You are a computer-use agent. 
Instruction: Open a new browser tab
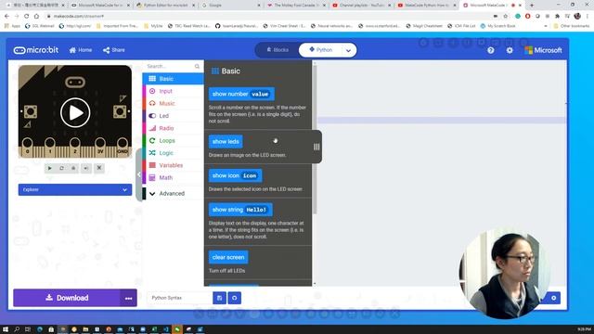(532, 6)
